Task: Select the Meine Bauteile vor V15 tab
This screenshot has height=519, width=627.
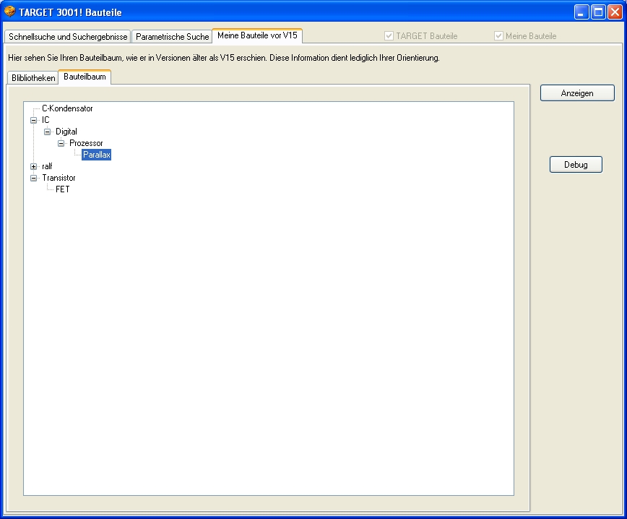Action: (x=257, y=35)
